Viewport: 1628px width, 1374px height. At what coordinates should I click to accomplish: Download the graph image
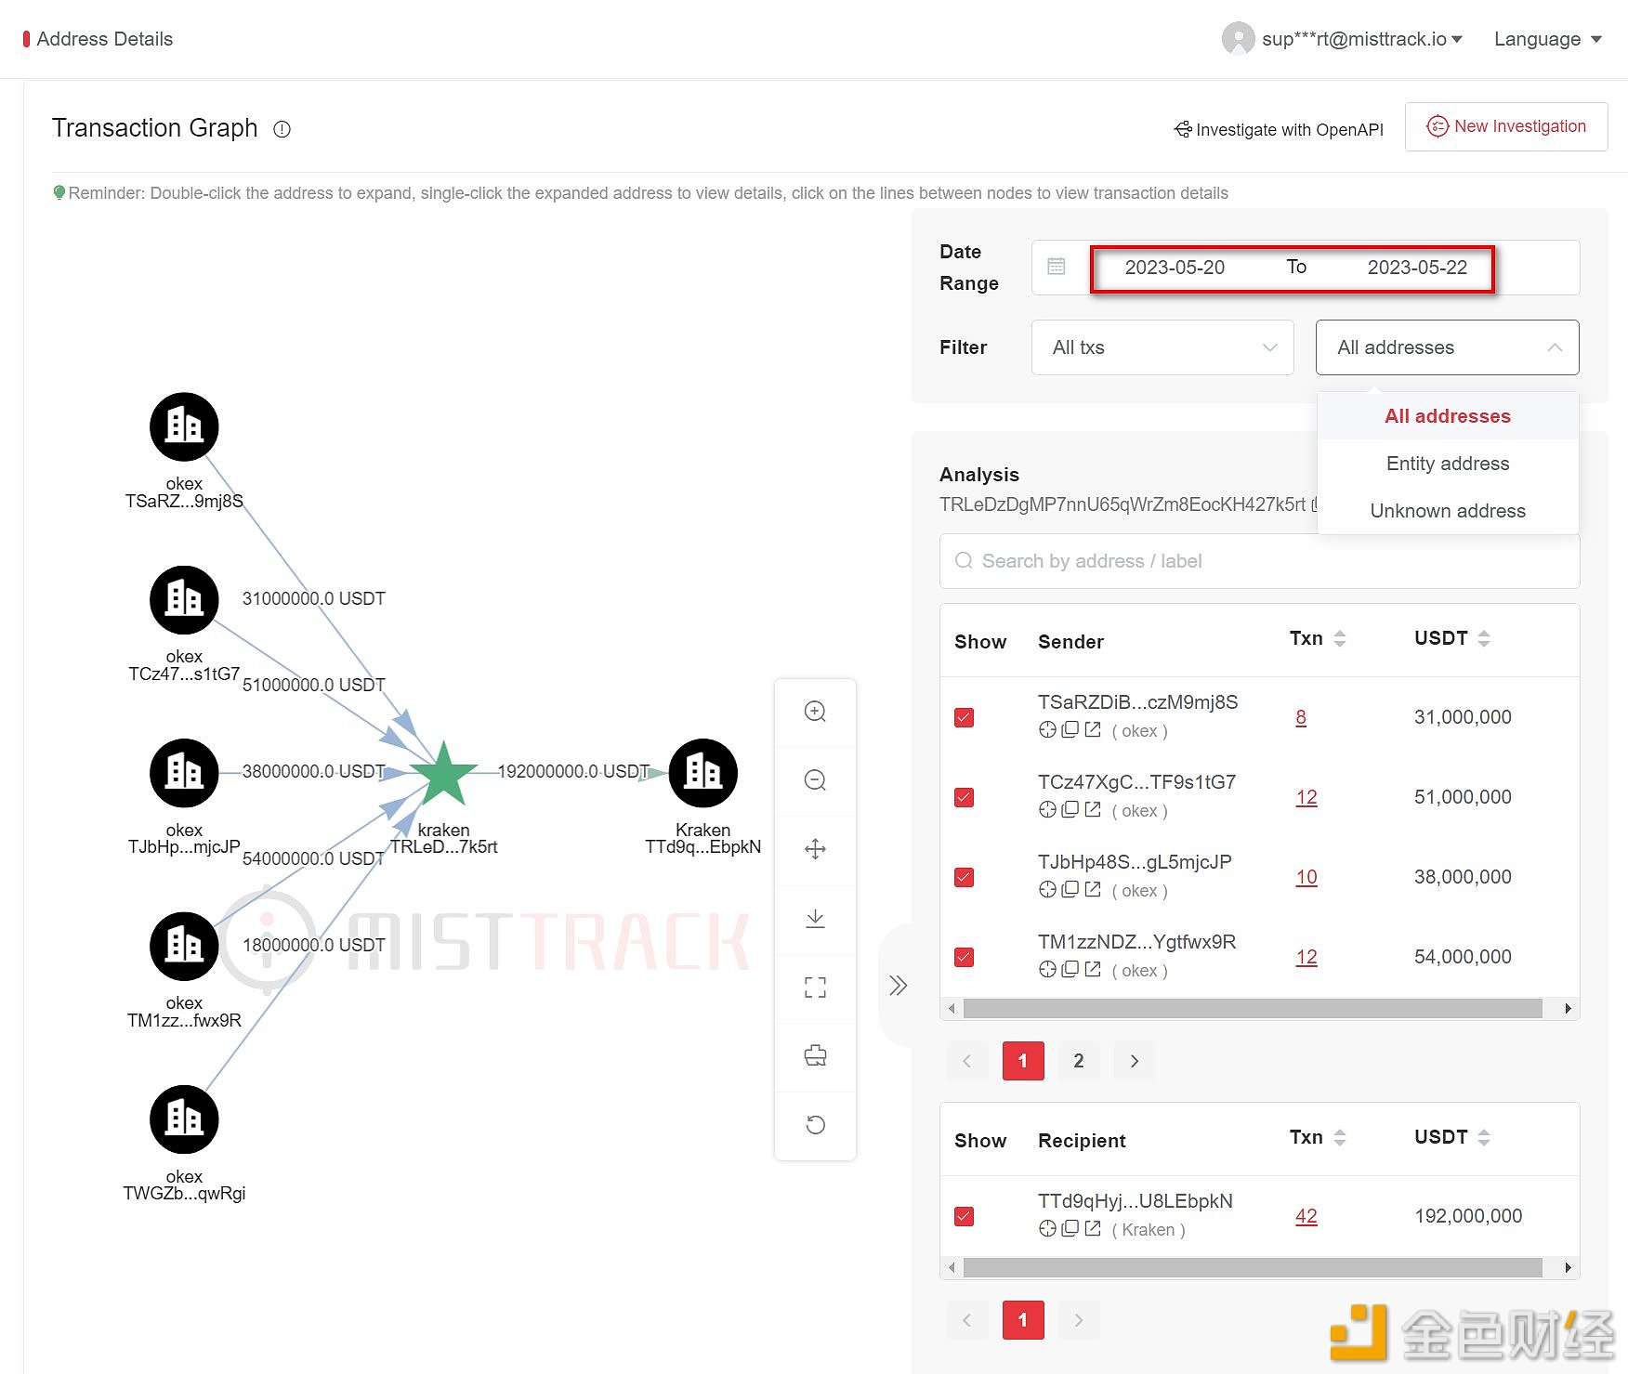click(815, 918)
